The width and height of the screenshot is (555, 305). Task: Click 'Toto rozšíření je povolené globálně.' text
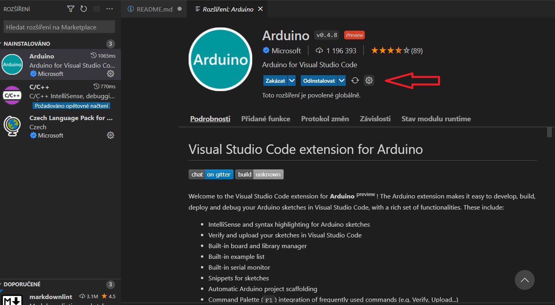coord(311,95)
